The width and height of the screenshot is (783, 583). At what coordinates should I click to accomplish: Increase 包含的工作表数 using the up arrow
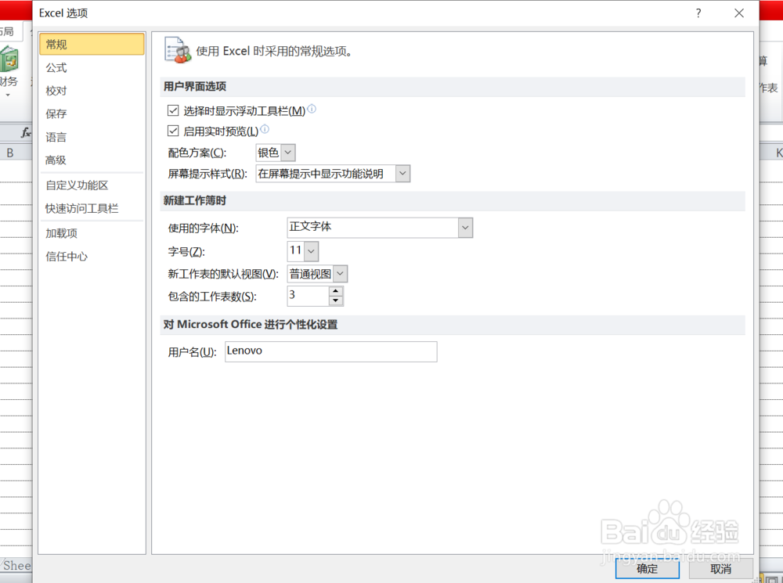tap(337, 291)
